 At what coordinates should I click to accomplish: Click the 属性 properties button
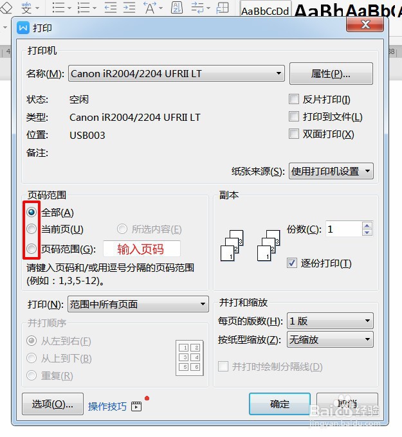pos(331,73)
